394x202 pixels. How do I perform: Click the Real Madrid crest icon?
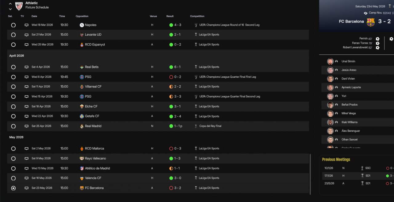[x=82, y=126]
